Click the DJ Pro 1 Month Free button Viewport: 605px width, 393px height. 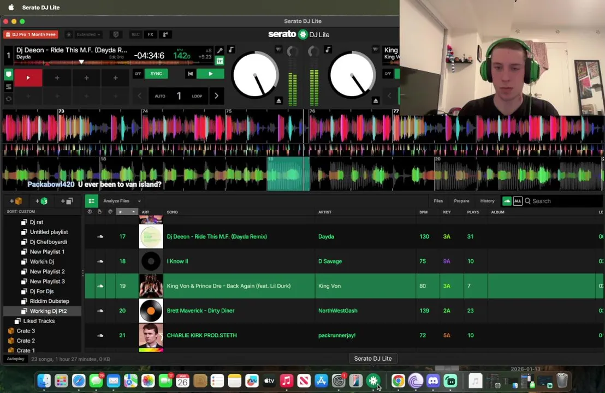[31, 34]
